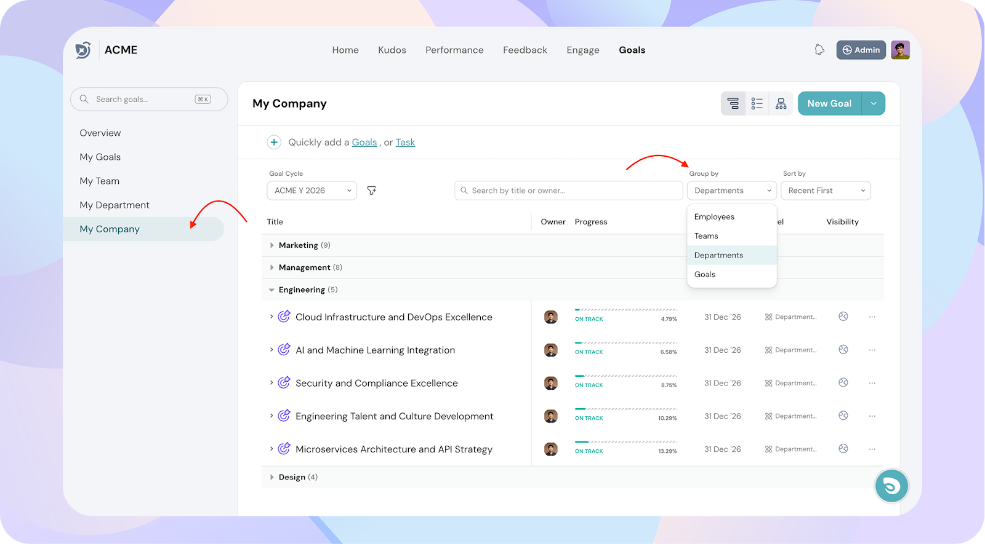Select Teams in the Group by menu
Image resolution: width=985 pixels, height=544 pixels.
coord(732,236)
